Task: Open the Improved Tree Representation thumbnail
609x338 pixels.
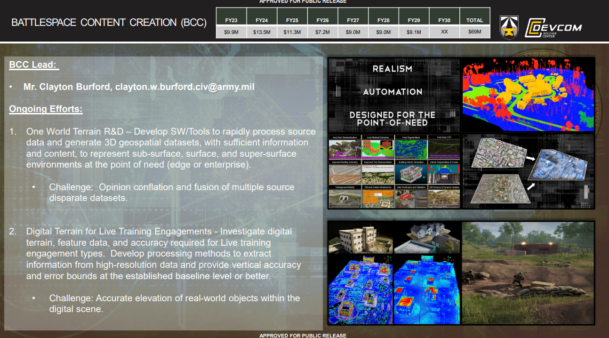Action: (378, 171)
